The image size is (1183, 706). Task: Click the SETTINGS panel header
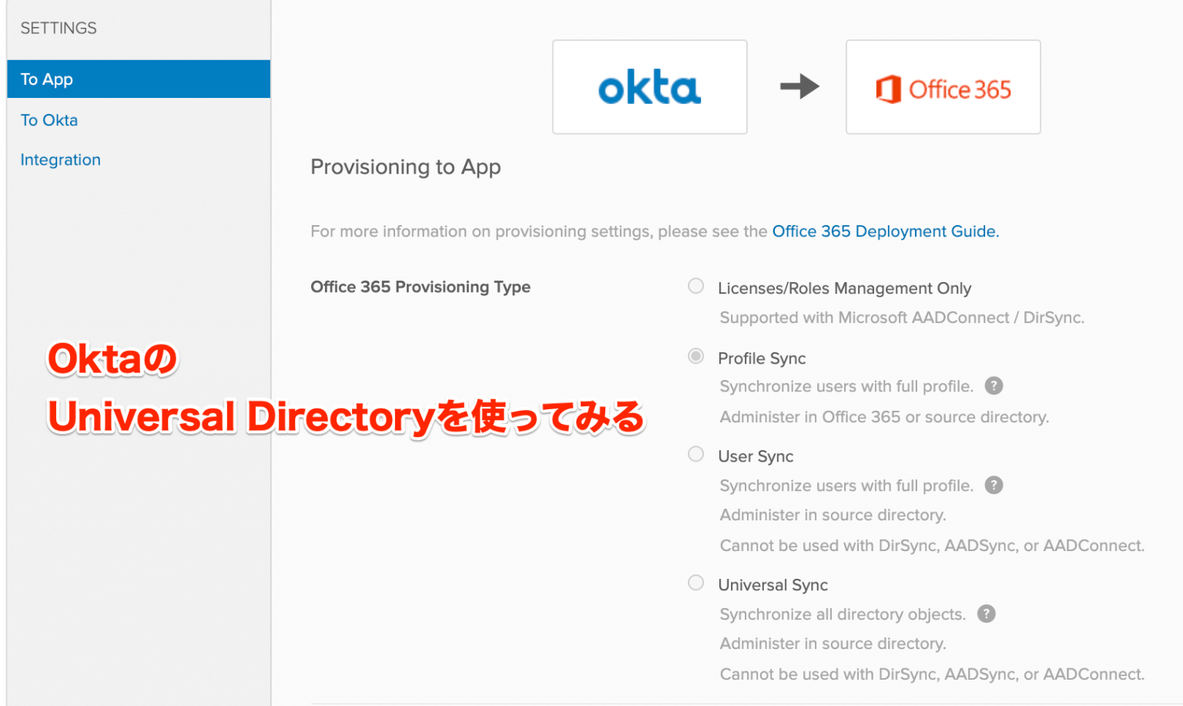click(59, 28)
